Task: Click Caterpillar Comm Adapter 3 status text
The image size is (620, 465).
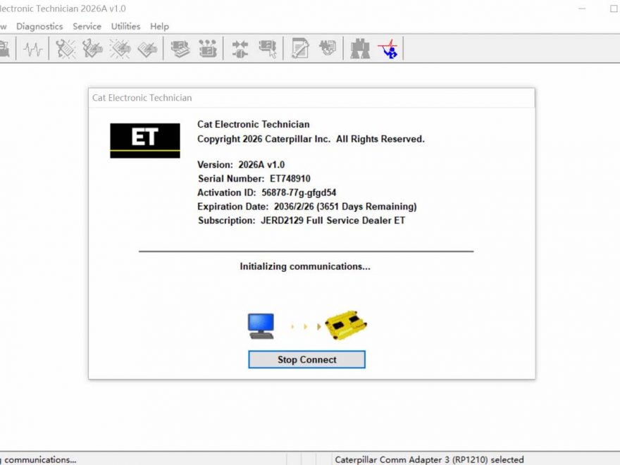Action: pyautogui.click(x=429, y=459)
